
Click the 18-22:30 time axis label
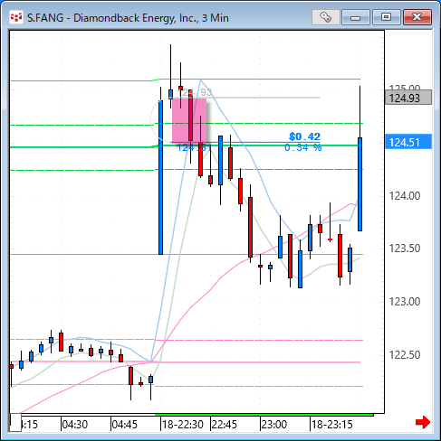click(x=183, y=425)
